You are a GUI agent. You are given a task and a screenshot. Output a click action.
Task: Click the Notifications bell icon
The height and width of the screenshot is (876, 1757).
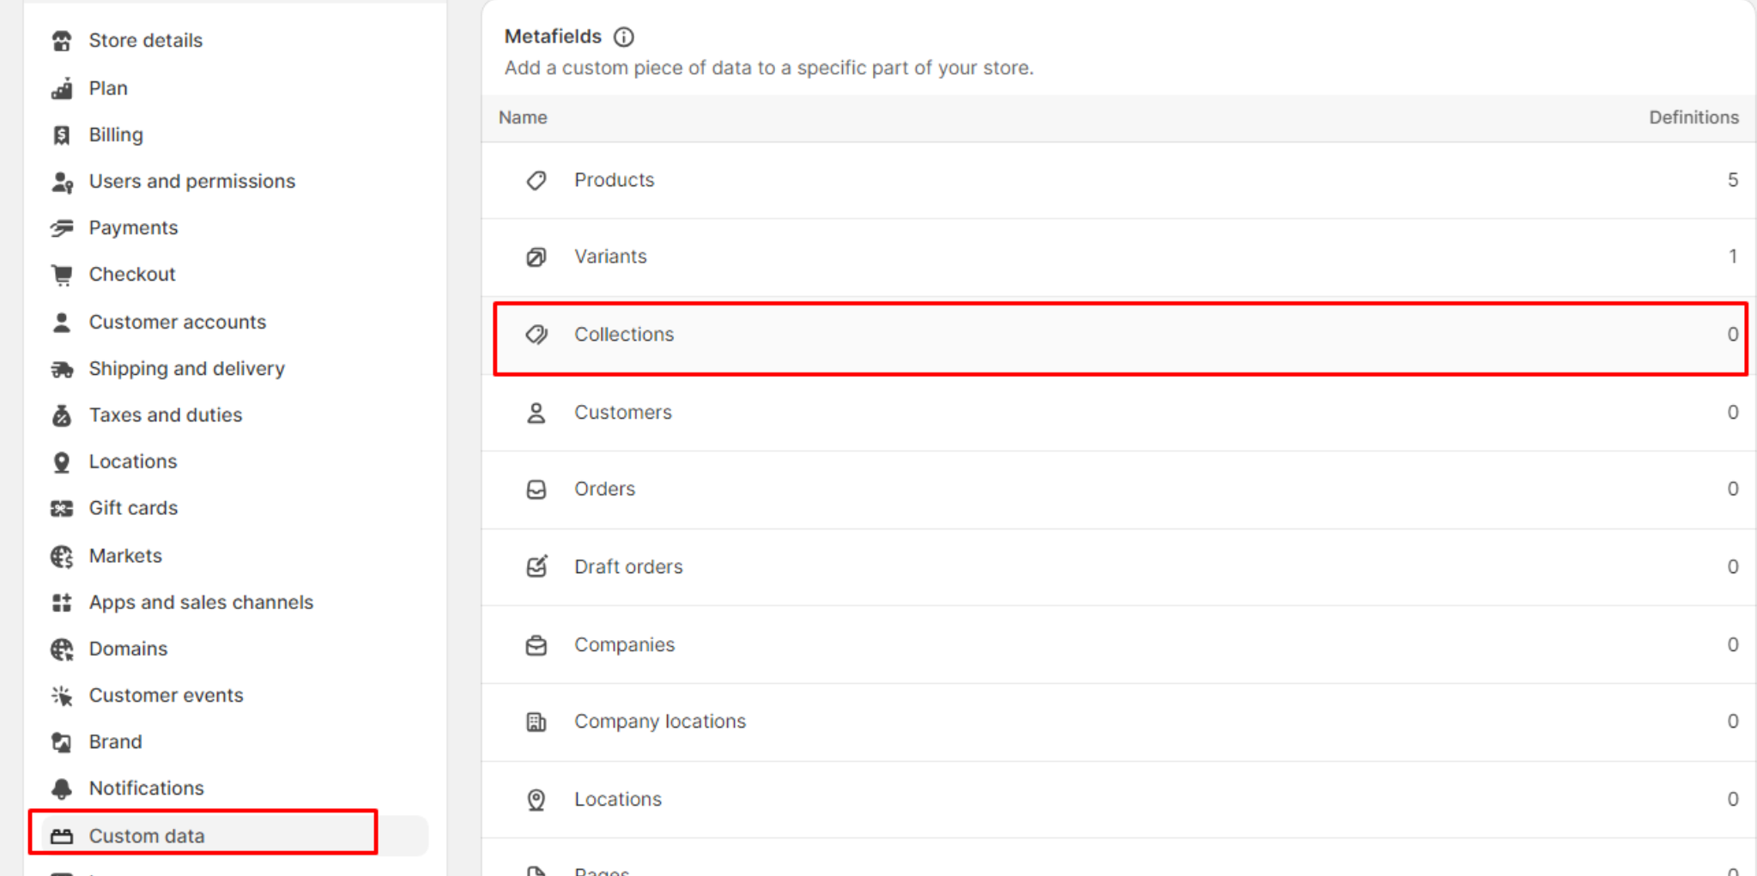coord(62,788)
